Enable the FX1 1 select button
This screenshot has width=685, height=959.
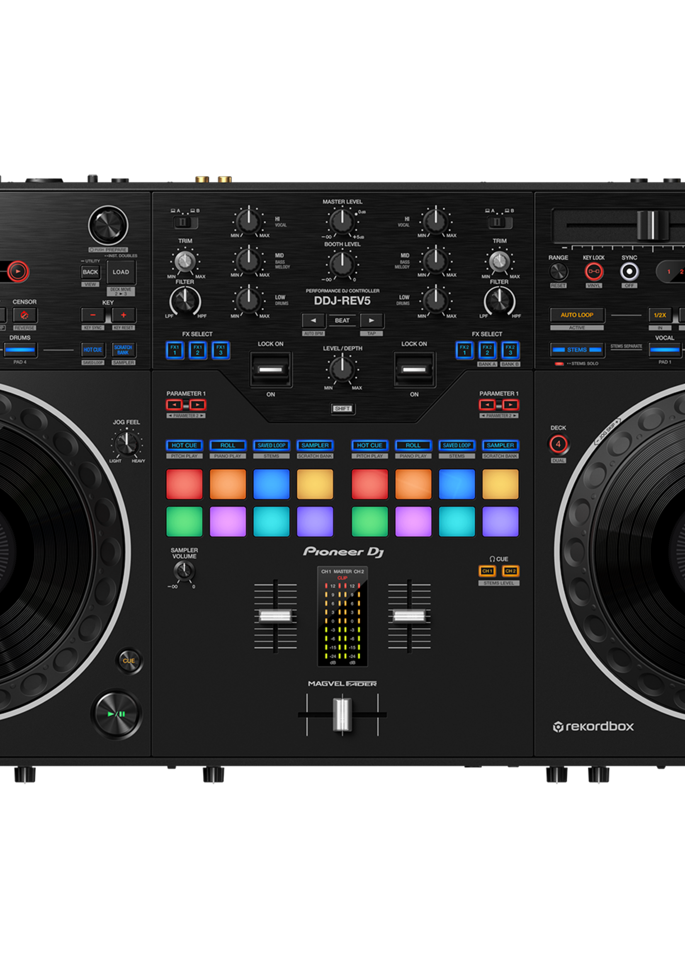pyautogui.click(x=175, y=350)
